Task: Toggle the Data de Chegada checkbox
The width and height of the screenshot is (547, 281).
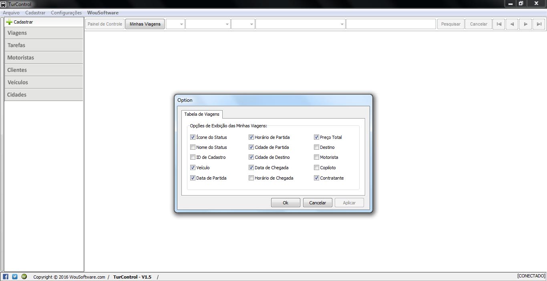Action: pyautogui.click(x=251, y=167)
